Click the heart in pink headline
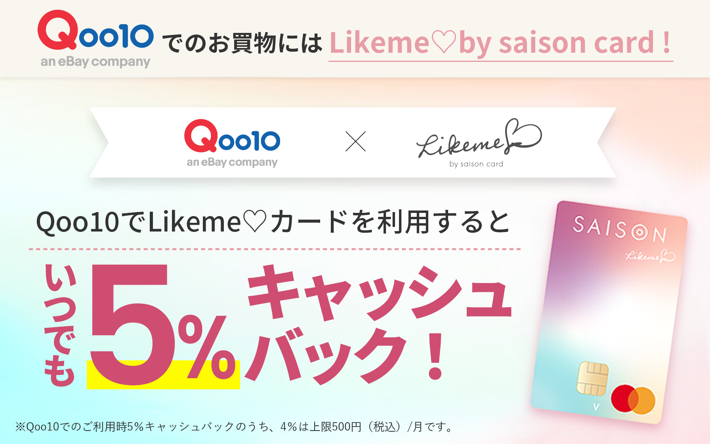 444,42
